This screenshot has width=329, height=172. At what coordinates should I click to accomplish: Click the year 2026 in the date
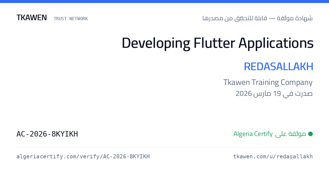point(244,94)
